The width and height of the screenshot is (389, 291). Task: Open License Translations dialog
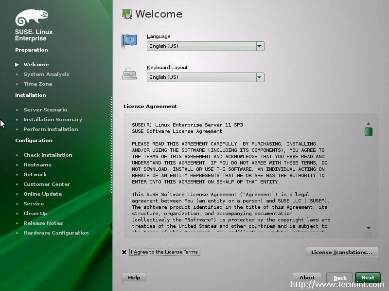[x=342, y=252]
